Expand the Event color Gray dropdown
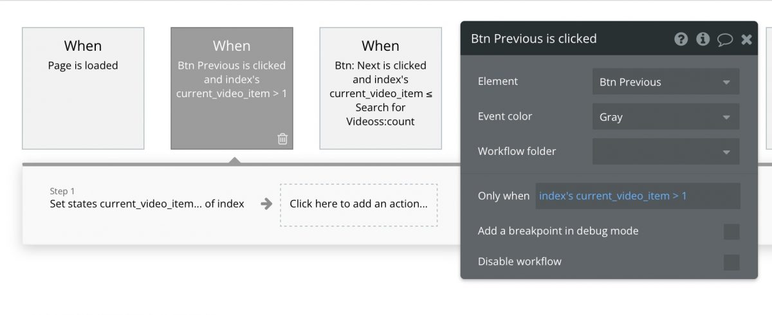This screenshot has width=772, height=315. tap(665, 117)
